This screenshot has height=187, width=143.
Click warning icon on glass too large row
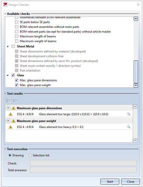pos(11,114)
